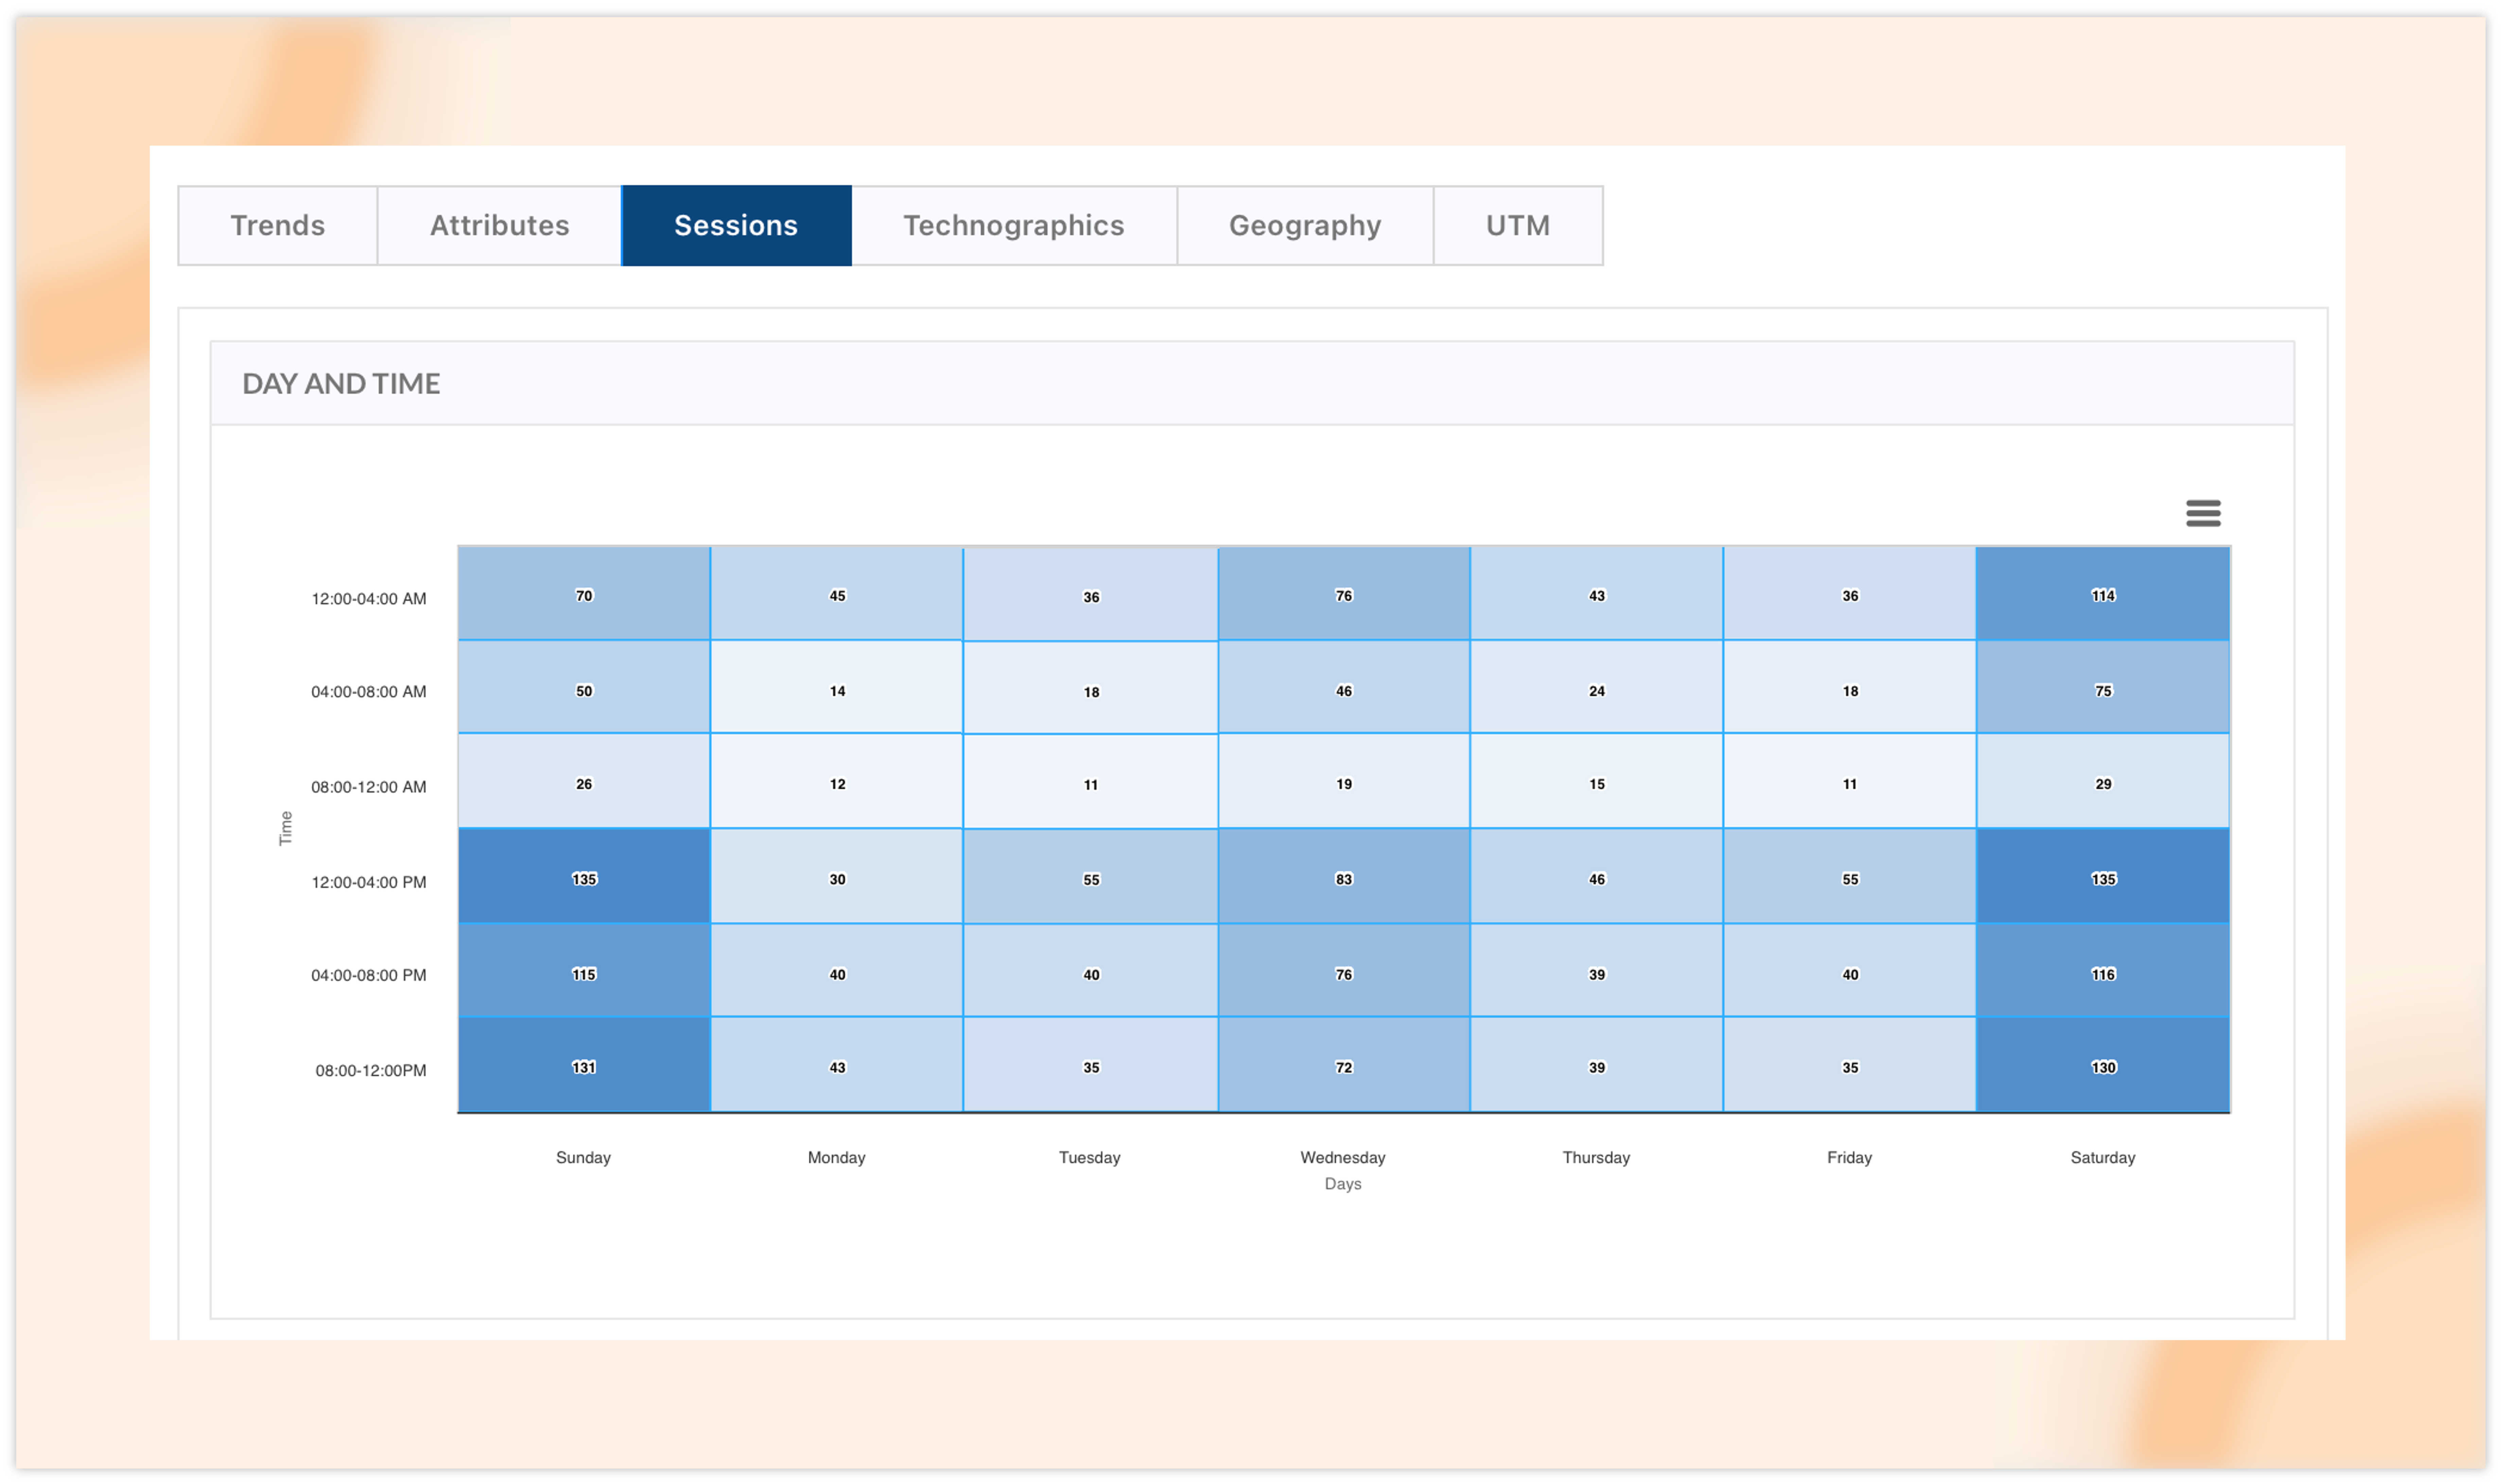Open the Attributes tab
The height and width of the screenshot is (1484, 2501).
click(499, 225)
